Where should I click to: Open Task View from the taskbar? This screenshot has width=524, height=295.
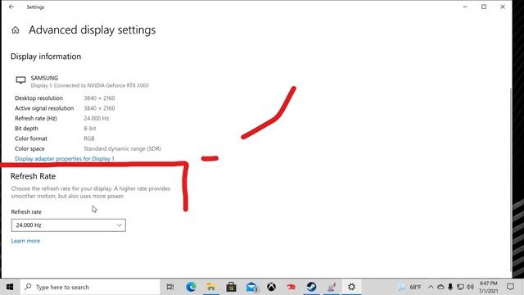click(170, 287)
